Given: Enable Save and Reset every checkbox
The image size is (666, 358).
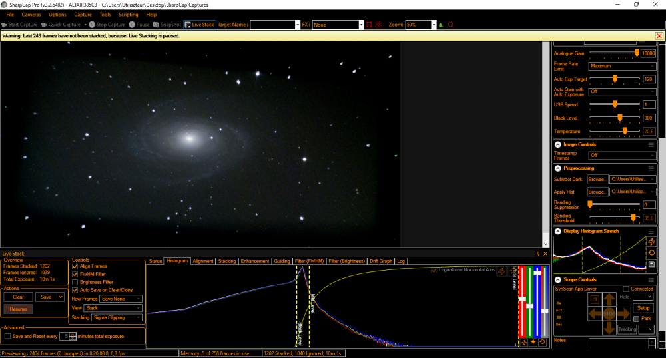Looking at the screenshot, I should coord(7,336).
